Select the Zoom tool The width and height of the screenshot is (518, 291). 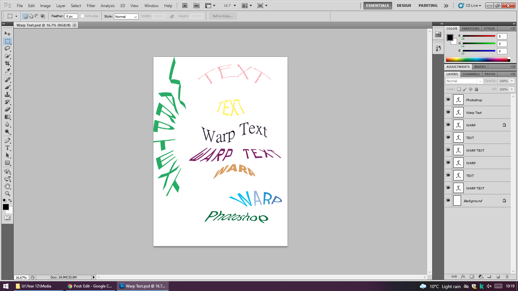click(x=7, y=194)
